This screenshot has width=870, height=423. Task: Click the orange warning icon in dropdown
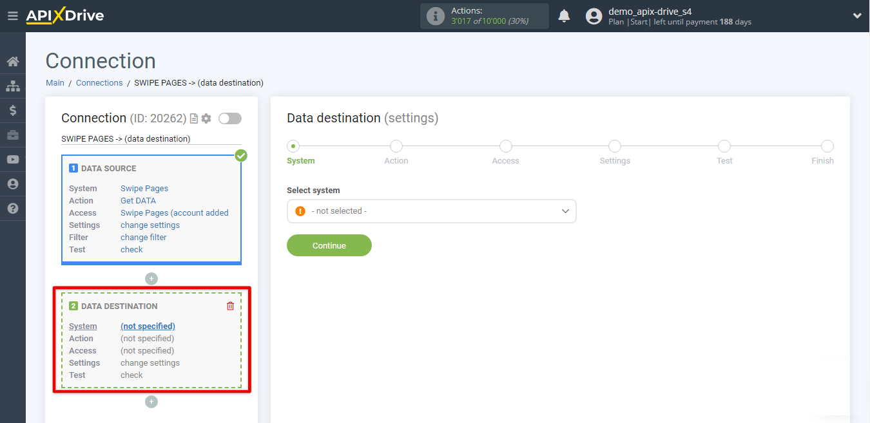[300, 211]
